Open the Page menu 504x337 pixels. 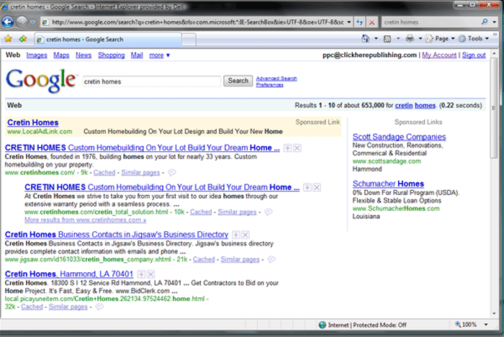click(440, 39)
